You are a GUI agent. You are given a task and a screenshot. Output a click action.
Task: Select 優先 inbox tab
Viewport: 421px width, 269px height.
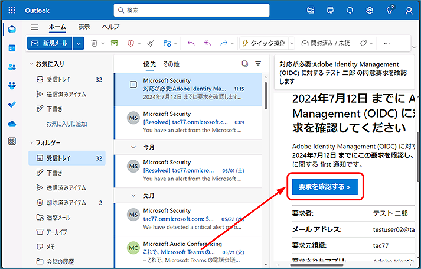tap(149, 64)
